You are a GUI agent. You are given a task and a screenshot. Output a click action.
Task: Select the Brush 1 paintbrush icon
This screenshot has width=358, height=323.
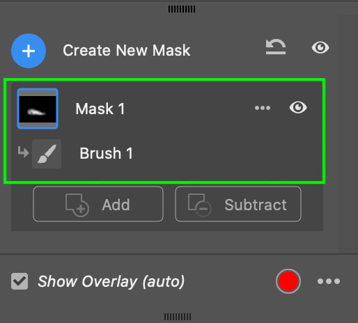pos(47,154)
